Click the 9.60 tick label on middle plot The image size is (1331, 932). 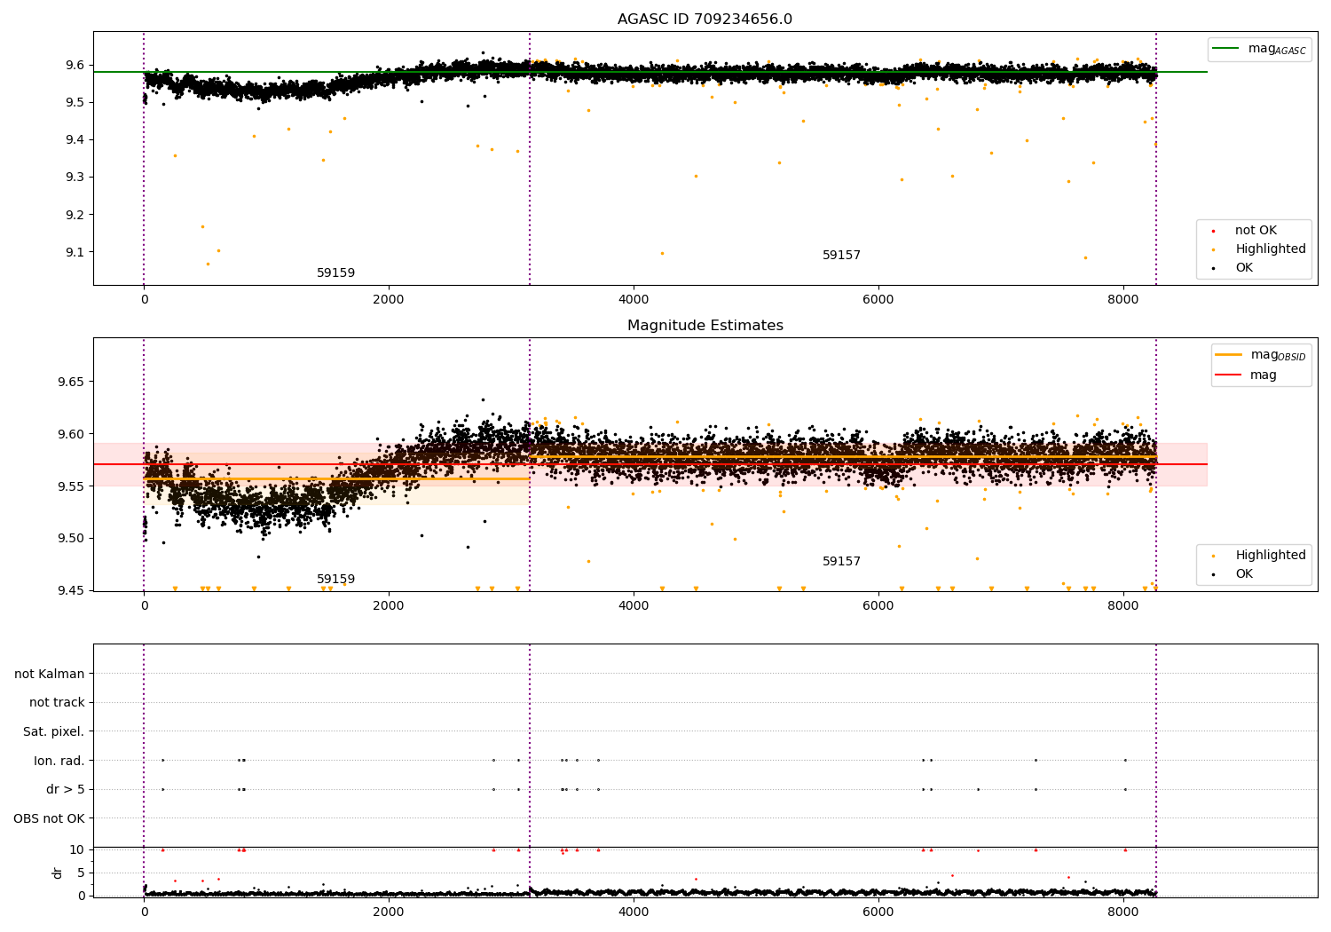coord(69,434)
